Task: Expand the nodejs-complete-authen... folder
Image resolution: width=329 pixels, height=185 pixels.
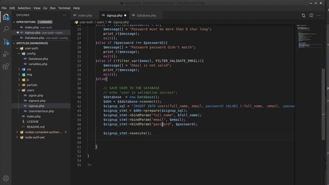Action: coord(17,132)
